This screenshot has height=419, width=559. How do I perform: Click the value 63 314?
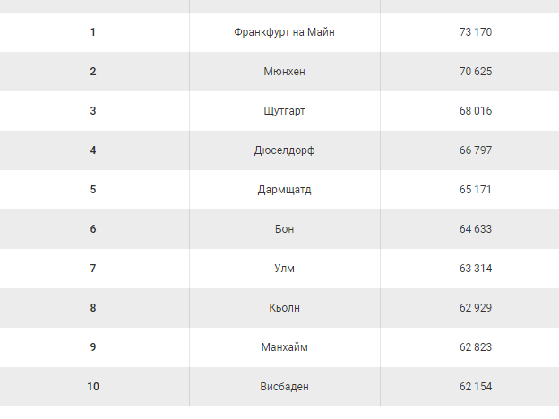pyautogui.click(x=476, y=269)
